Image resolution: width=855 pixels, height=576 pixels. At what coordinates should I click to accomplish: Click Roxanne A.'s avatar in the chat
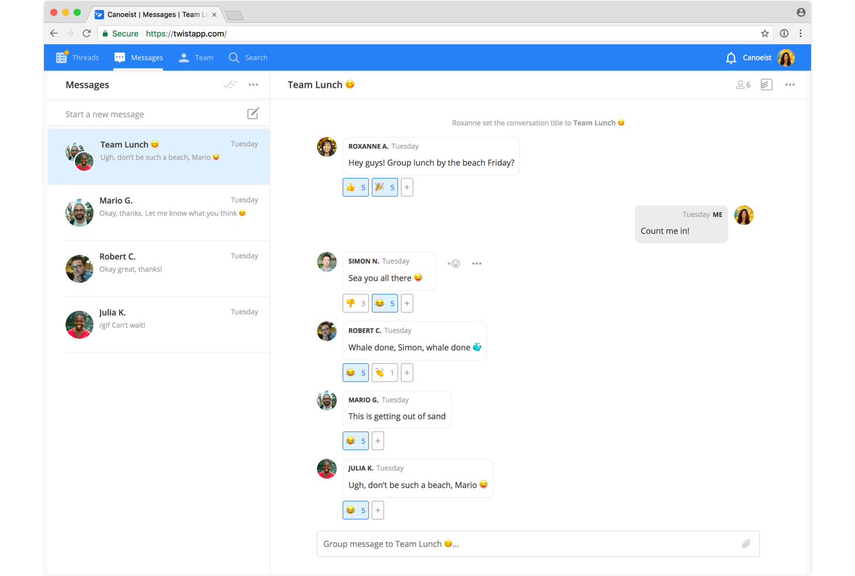click(327, 147)
